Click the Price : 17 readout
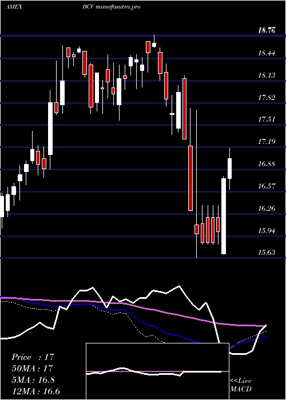Viewport: 286px width, 400px height. 33,357
